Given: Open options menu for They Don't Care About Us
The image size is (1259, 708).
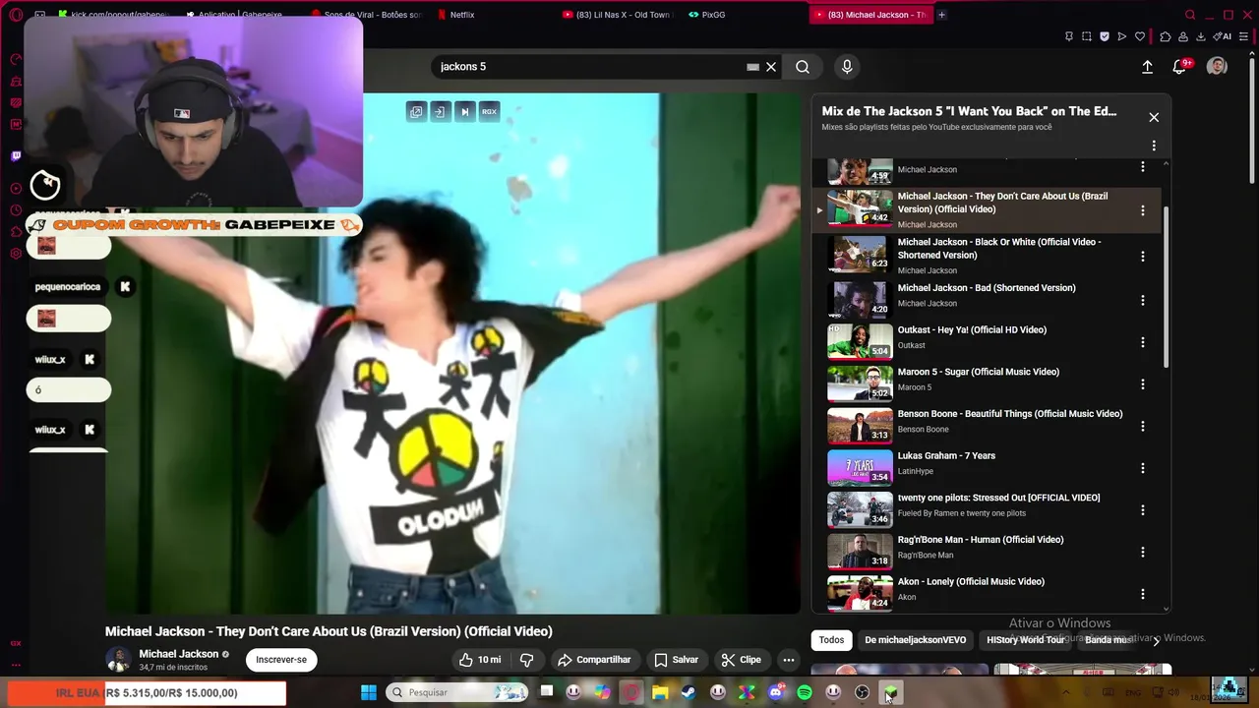Looking at the screenshot, I should 1142,210.
